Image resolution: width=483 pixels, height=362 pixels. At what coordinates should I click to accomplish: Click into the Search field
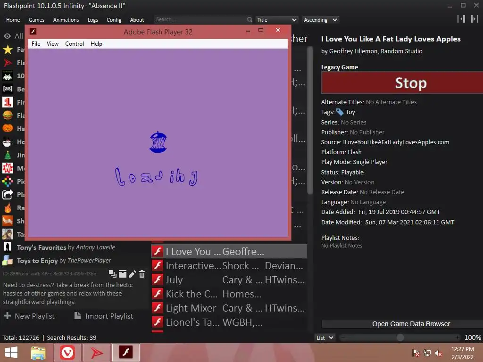point(200,20)
